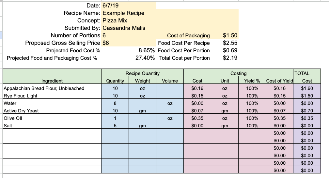
Task: Select the Appalachian Bread Flour ingredient cell
Action: click(x=52, y=88)
